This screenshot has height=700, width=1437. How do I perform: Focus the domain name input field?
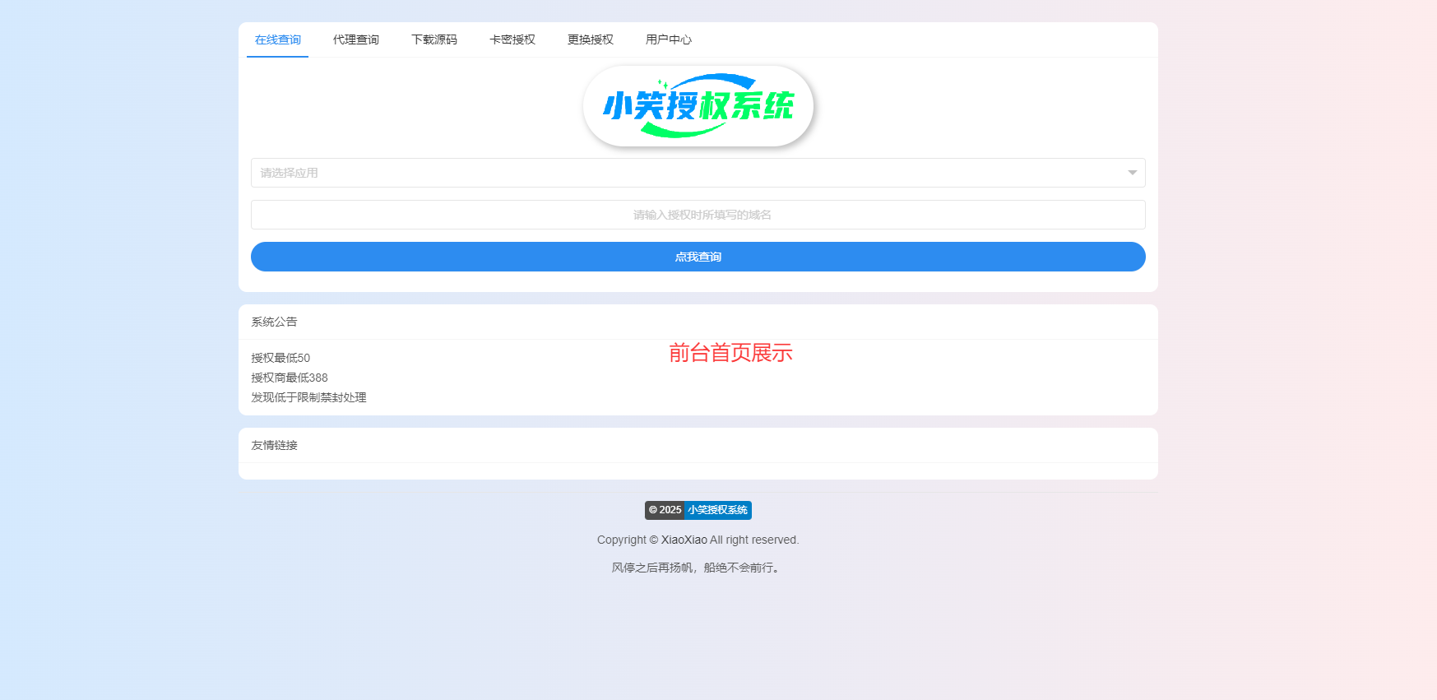point(698,215)
